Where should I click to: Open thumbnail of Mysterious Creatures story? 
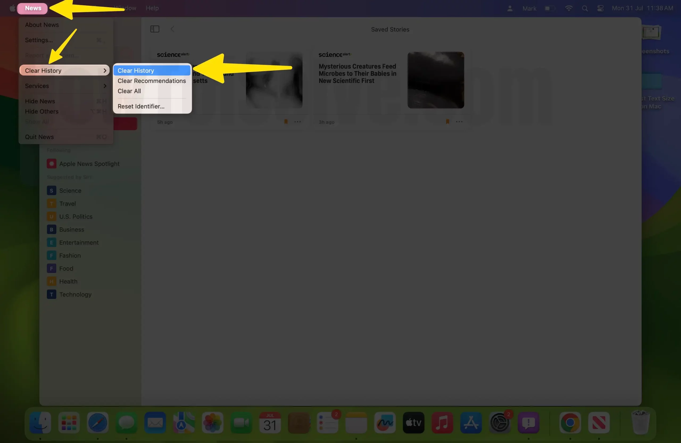(435, 80)
